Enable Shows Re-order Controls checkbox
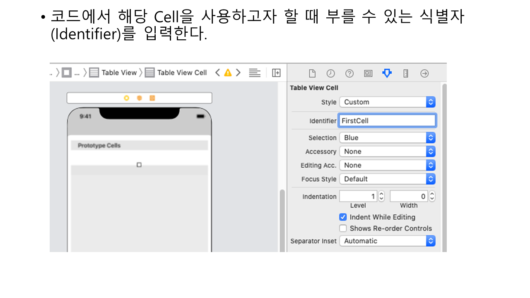Image resolution: width=530 pixels, height=298 pixels. click(343, 228)
